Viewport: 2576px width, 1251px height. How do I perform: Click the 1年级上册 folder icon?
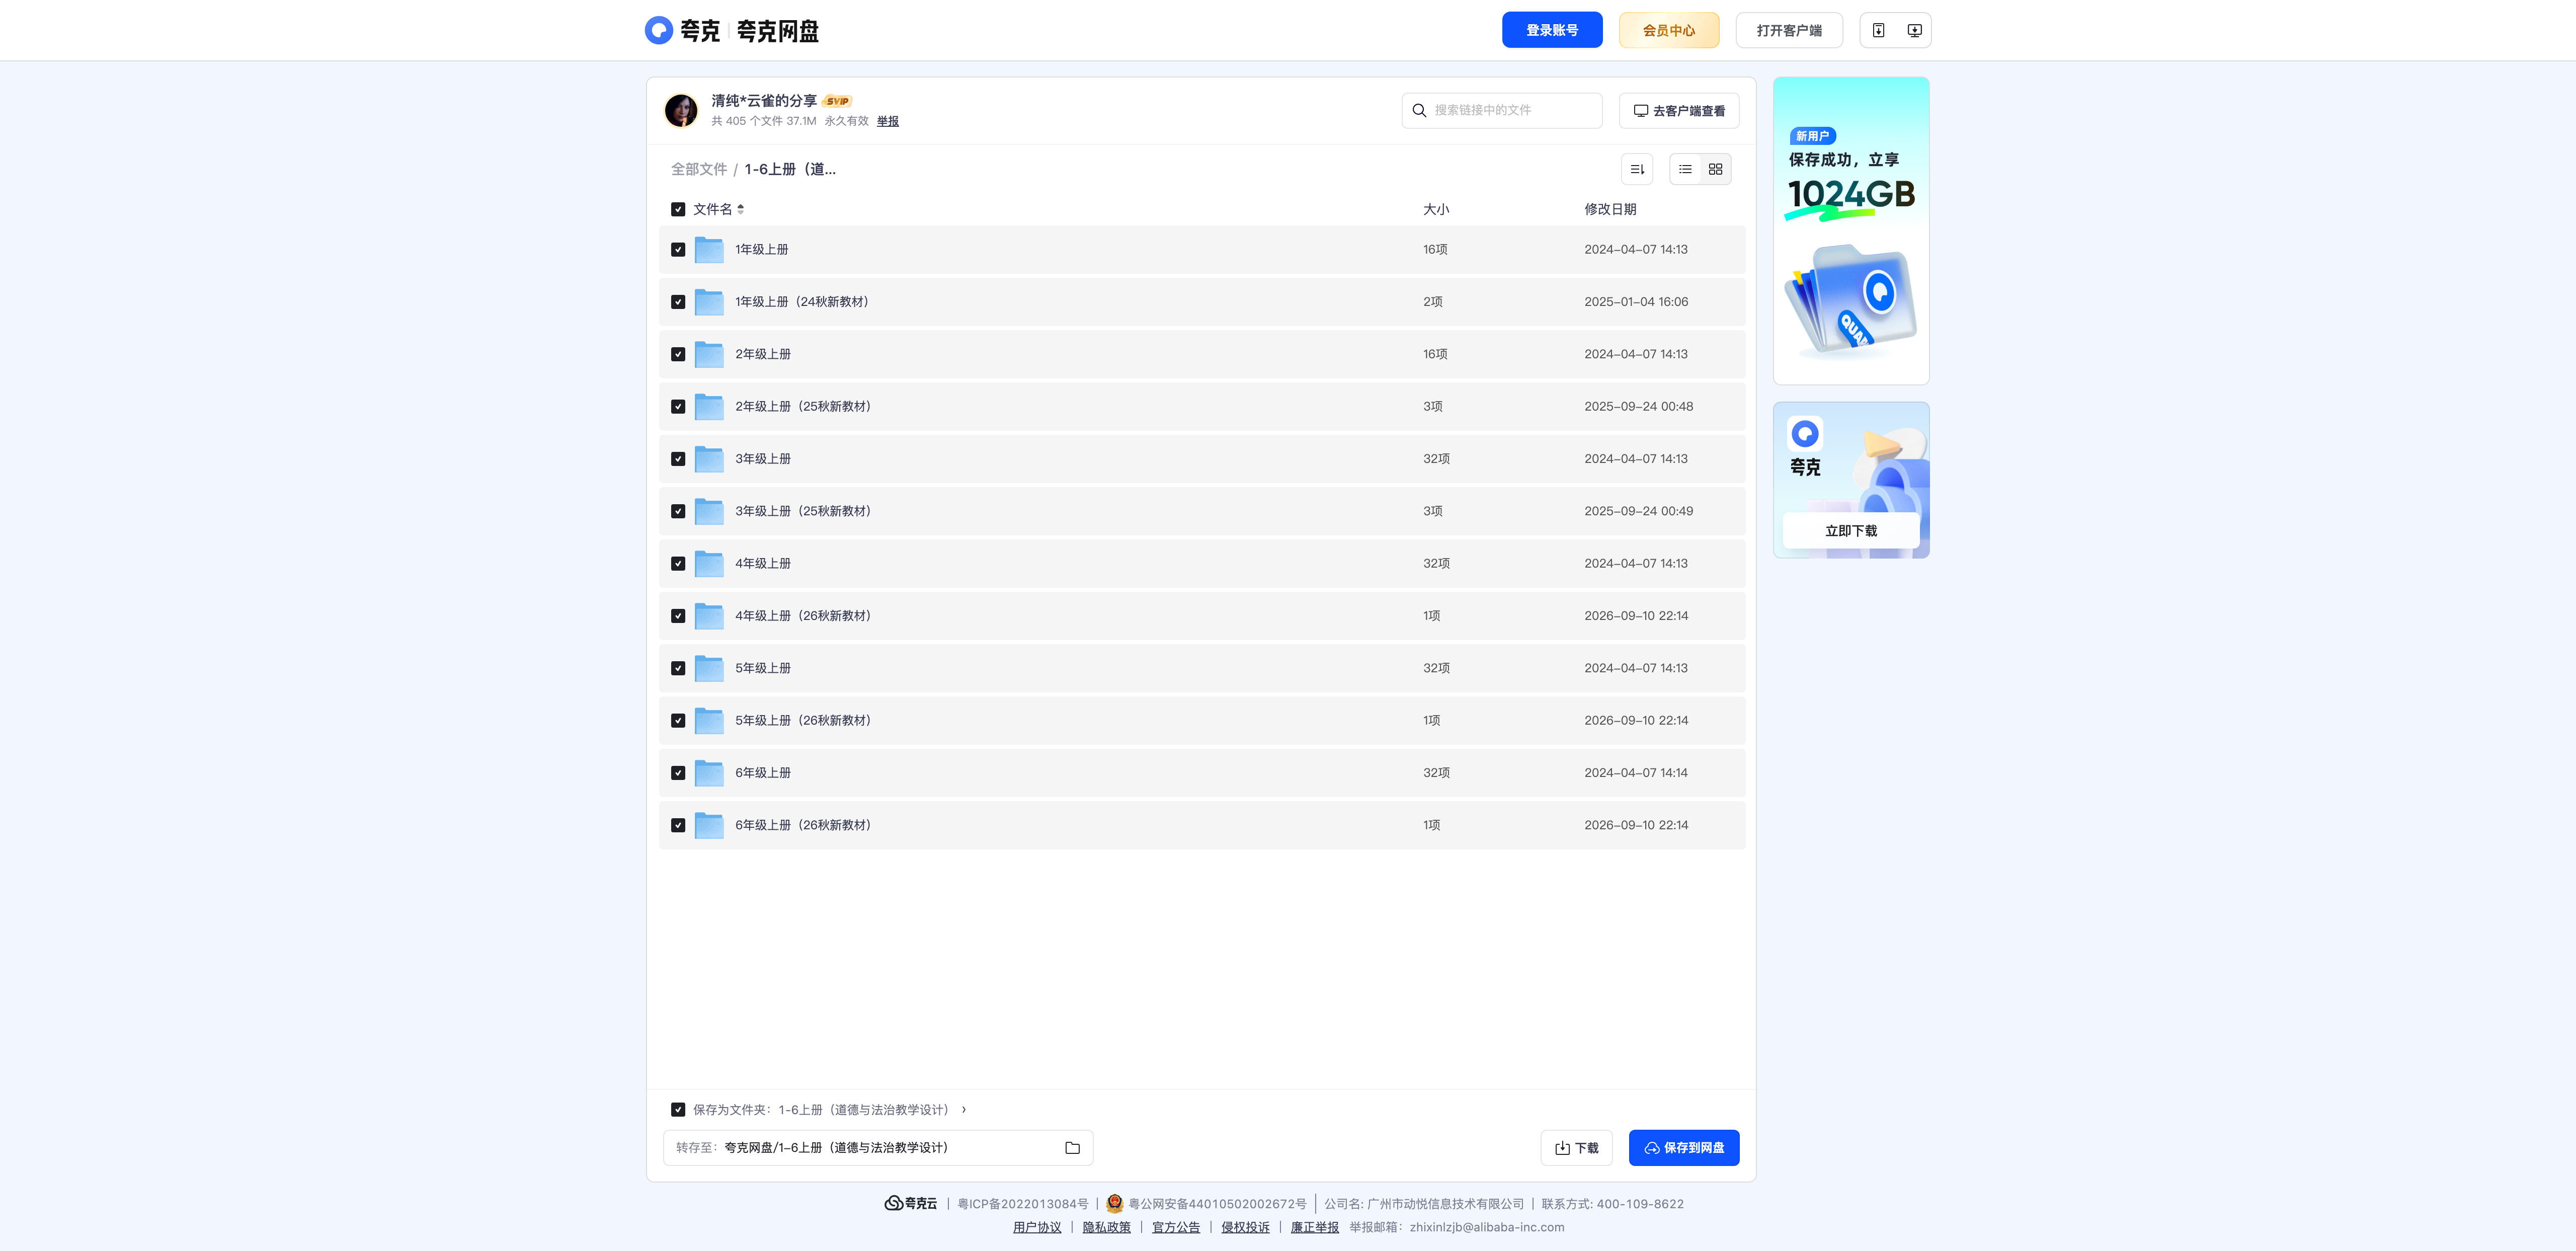tap(709, 249)
